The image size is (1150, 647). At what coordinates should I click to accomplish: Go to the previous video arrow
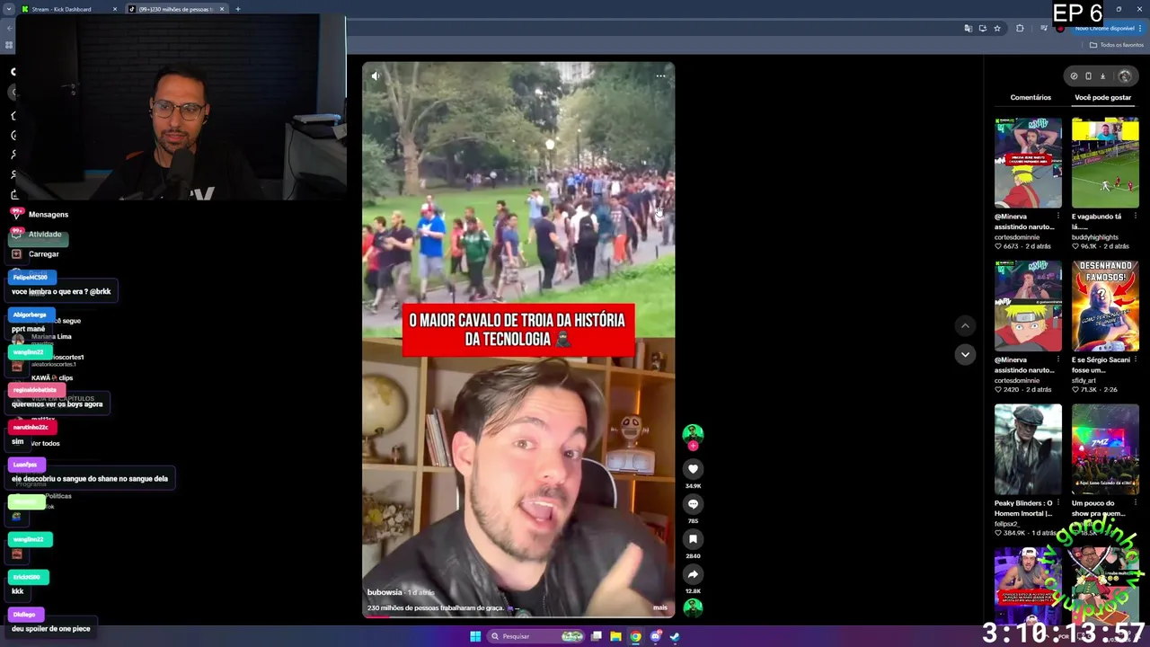(x=965, y=326)
